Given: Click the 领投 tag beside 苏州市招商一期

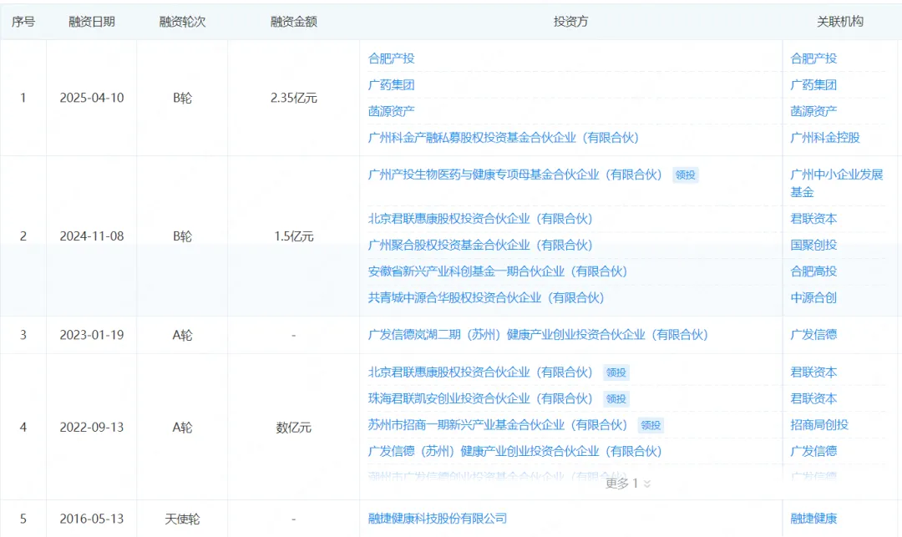Looking at the screenshot, I should pos(651,426).
